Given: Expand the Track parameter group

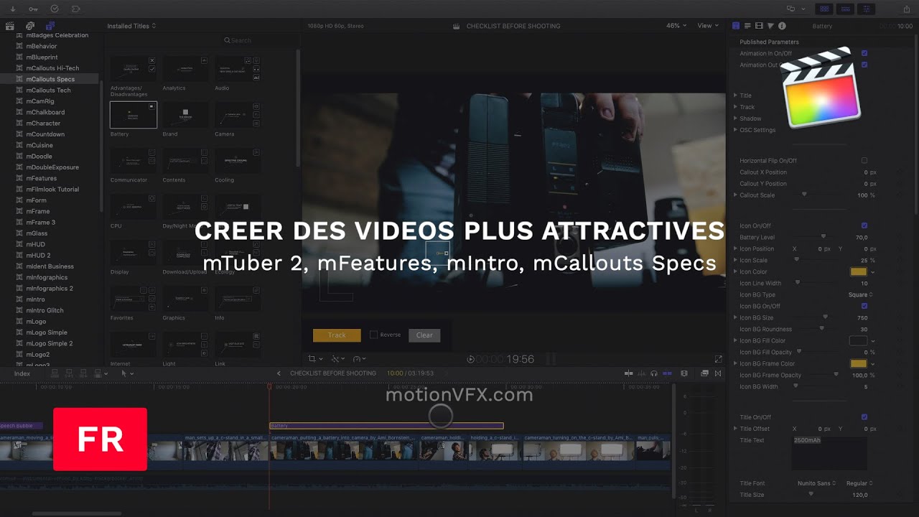Looking at the screenshot, I should click(x=735, y=107).
